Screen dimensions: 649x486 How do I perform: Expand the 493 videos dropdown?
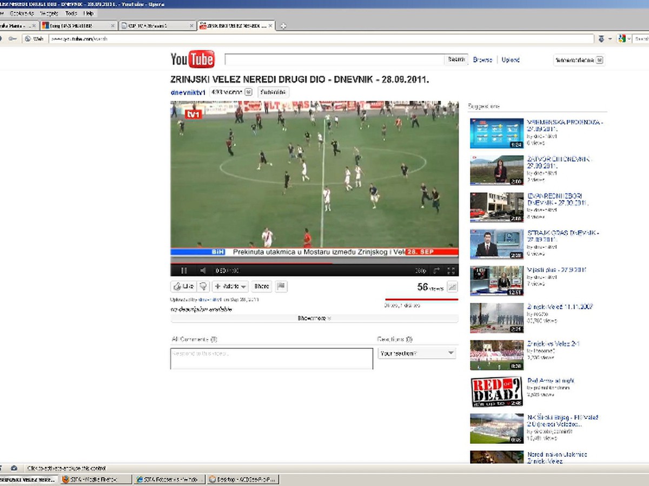pos(231,92)
